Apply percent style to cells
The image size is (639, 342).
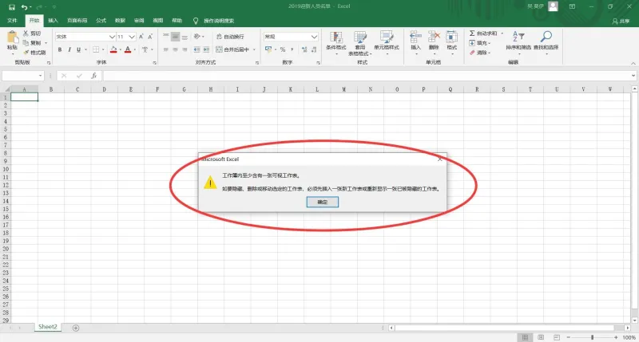click(x=283, y=49)
